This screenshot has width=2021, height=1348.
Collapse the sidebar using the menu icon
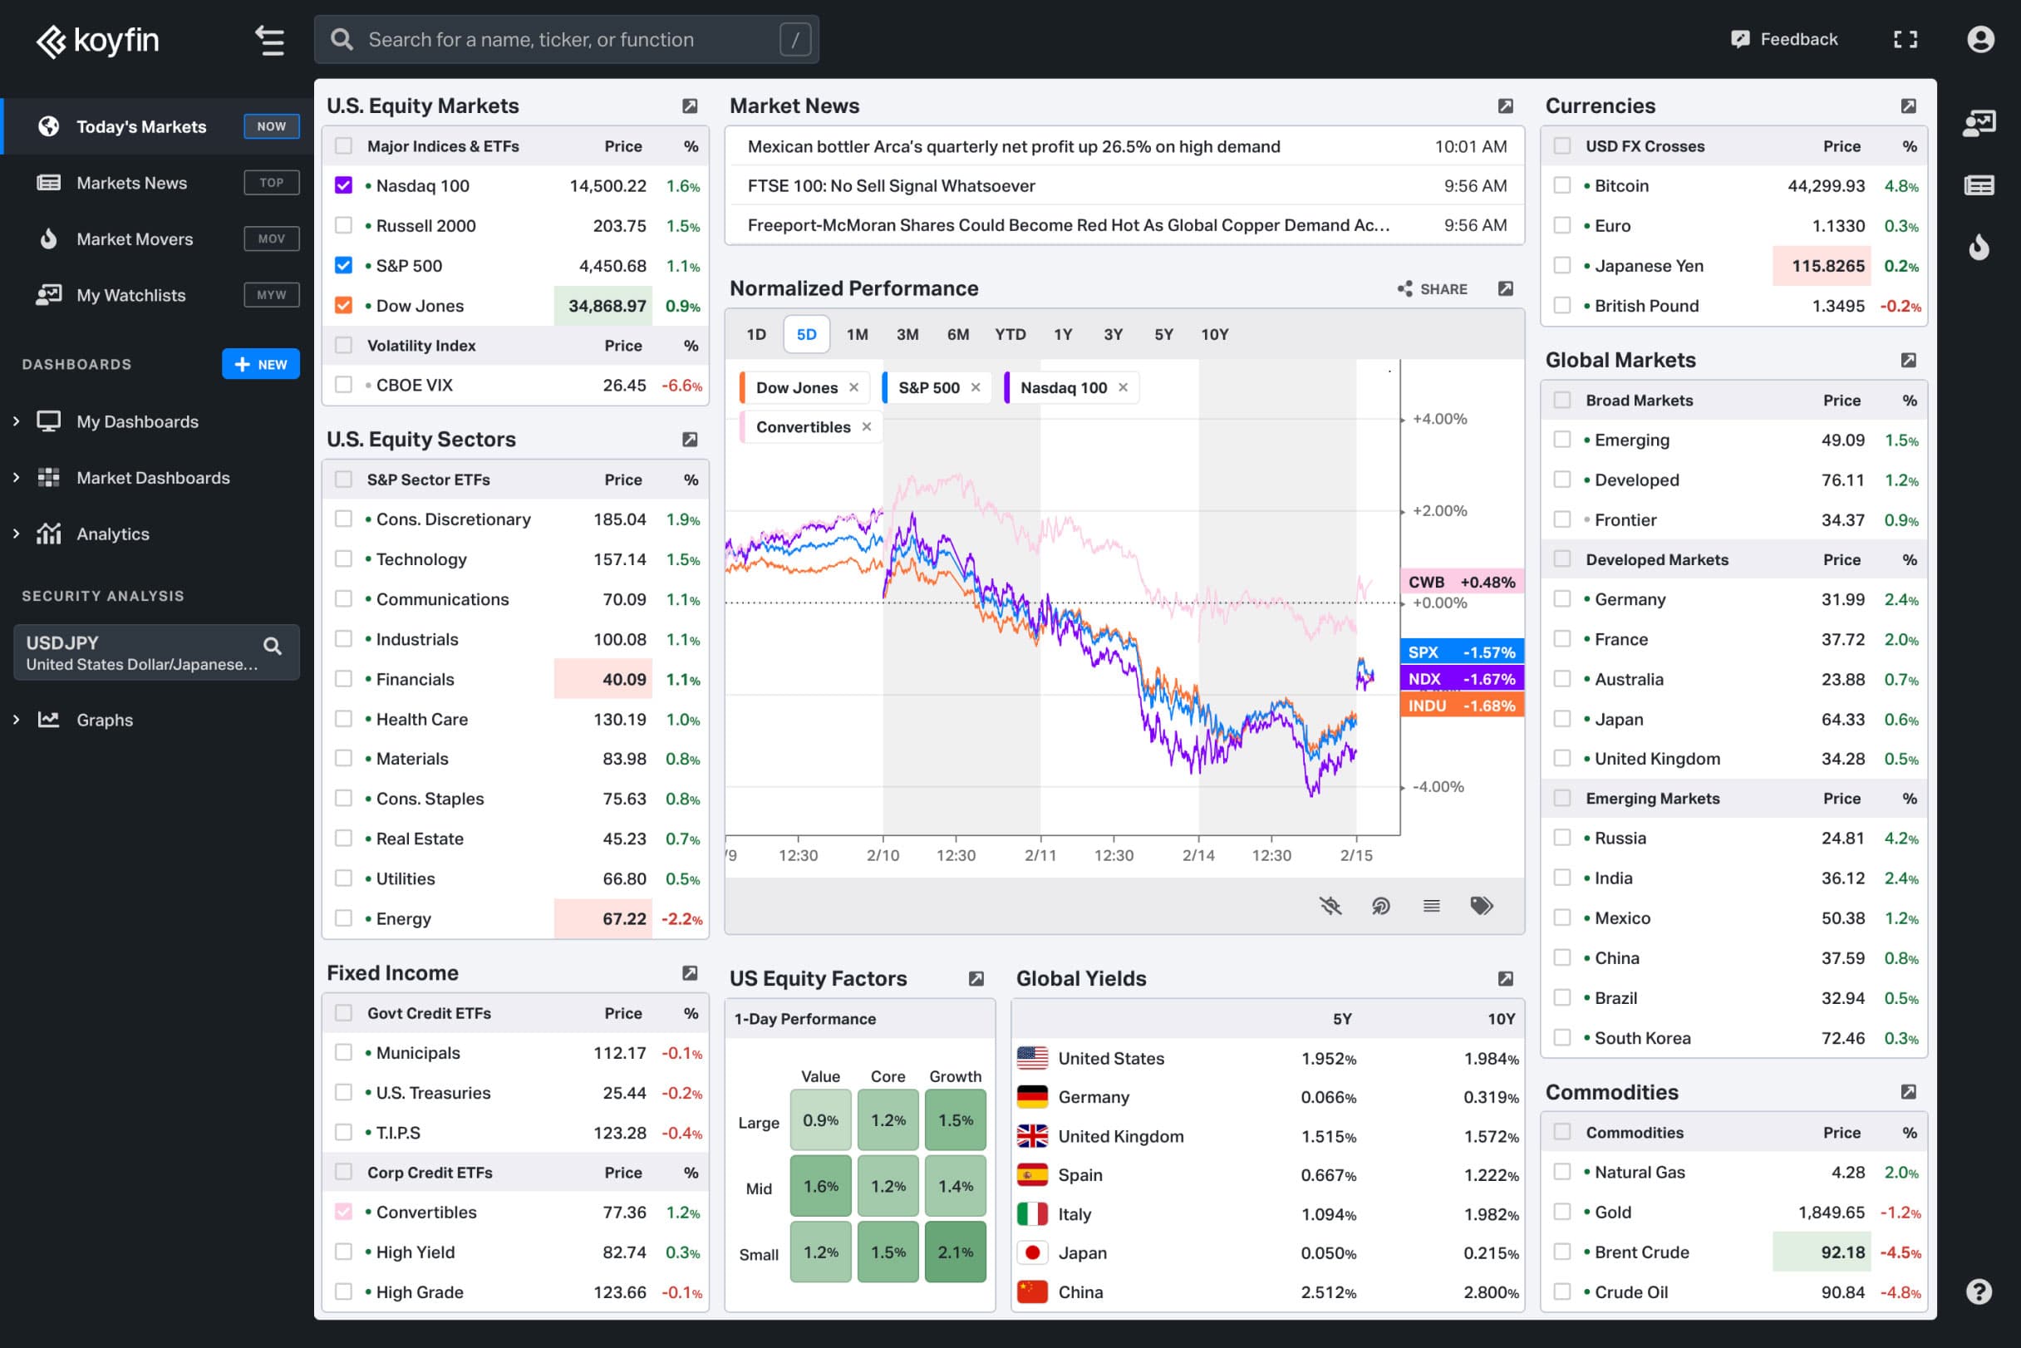[269, 40]
